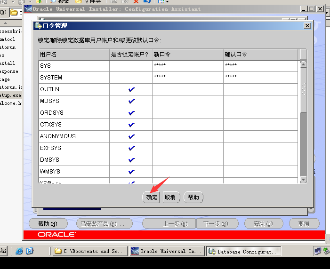Screen dimensions: 330x269
Task: Click the Explorer address bar folder icon
Action: click(14, 13)
